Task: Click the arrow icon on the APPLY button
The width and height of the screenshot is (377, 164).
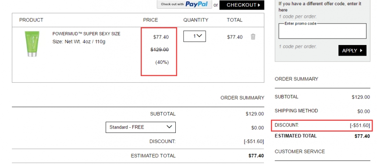Action: click(361, 51)
